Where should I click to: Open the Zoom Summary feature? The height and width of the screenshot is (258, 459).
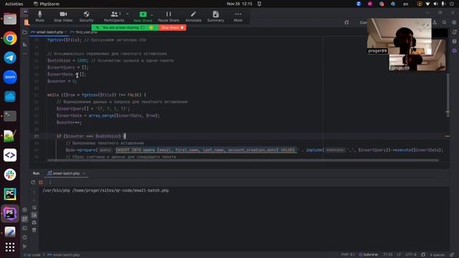point(216,16)
